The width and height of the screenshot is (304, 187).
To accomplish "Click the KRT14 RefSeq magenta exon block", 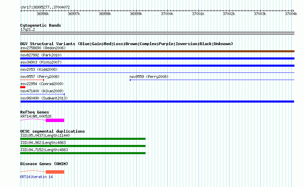I will click(55, 120).
